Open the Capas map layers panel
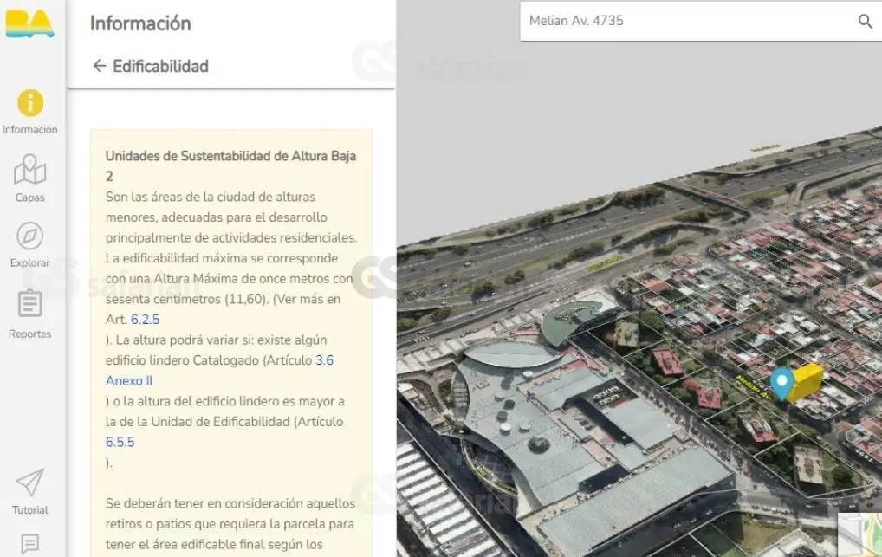Viewport: 882px width, 557px height. (29, 178)
